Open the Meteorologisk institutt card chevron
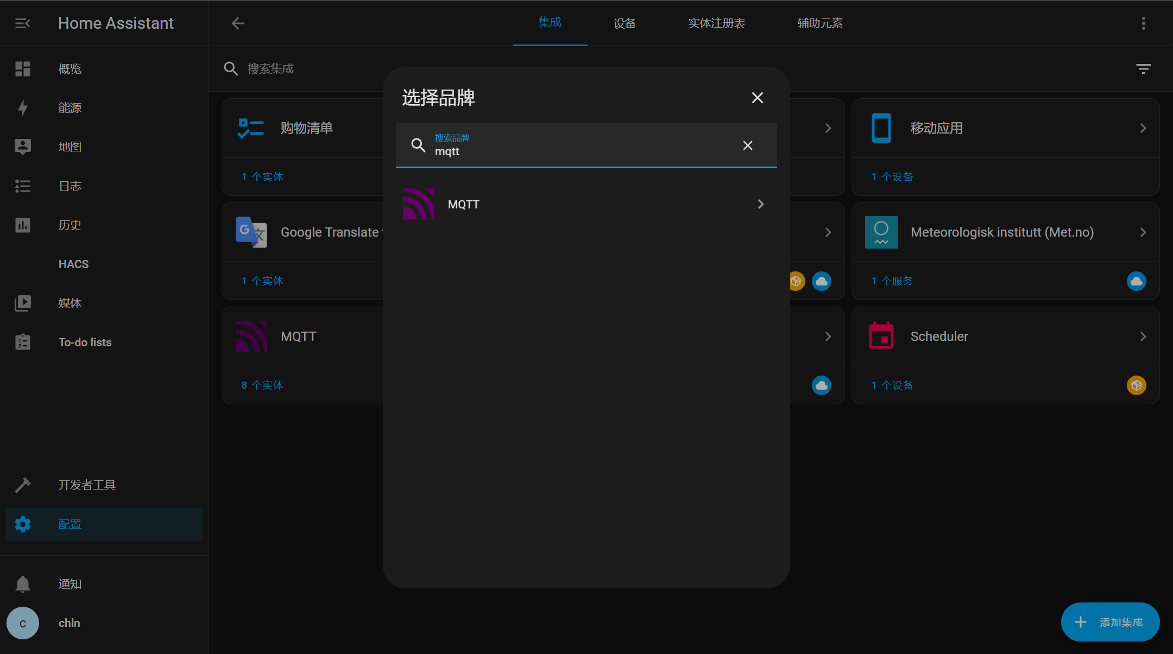The image size is (1173, 654). click(1143, 232)
